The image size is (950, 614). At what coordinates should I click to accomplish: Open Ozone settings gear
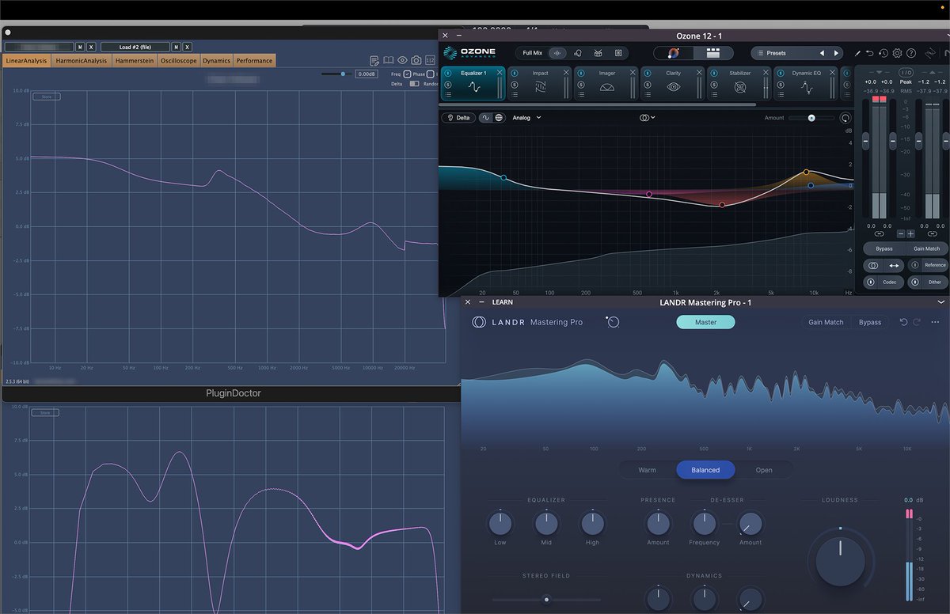click(x=897, y=53)
